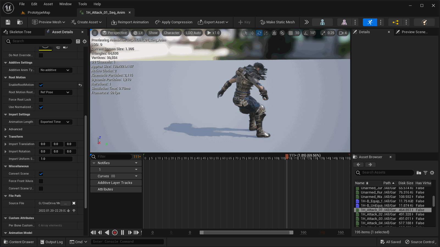Viewport: 440px width, 247px height.
Task: Browse to asset in Content Browser icon
Action: click(20, 22)
